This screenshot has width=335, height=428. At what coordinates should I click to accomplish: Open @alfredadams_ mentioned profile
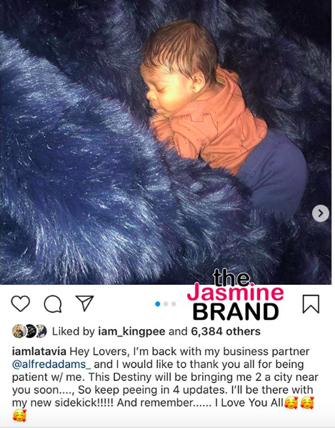pos(51,364)
